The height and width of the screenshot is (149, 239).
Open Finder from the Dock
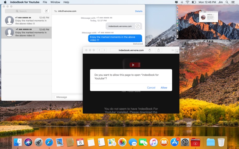coord(18,142)
